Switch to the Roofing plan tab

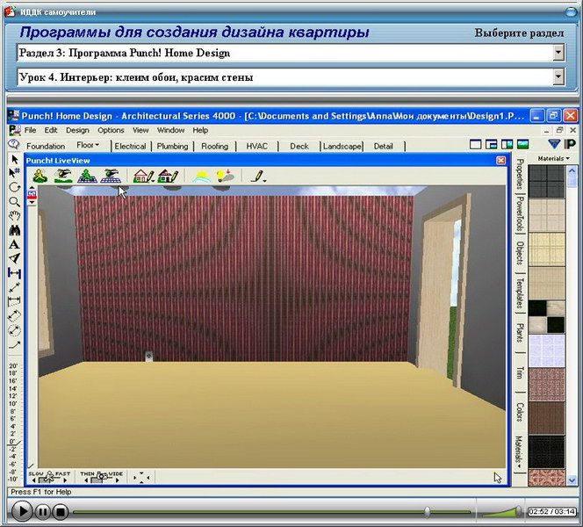point(214,146)
